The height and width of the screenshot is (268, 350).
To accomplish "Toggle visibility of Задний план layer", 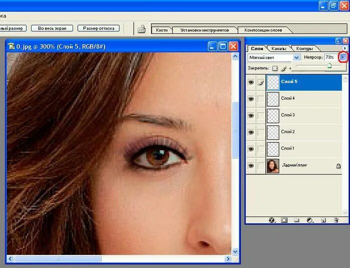I will [x=251, y=166].
